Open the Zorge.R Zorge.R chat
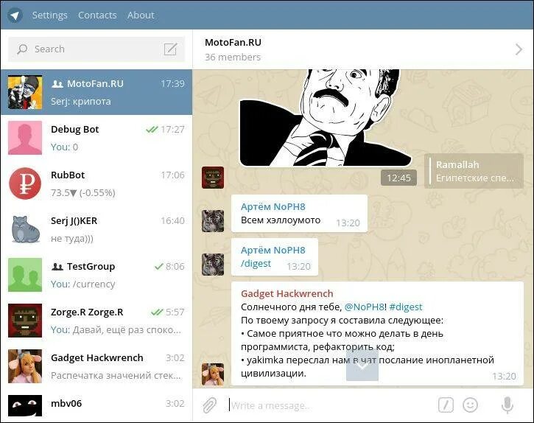Screen dimensions: 534x423 click(x=96, y=321)
